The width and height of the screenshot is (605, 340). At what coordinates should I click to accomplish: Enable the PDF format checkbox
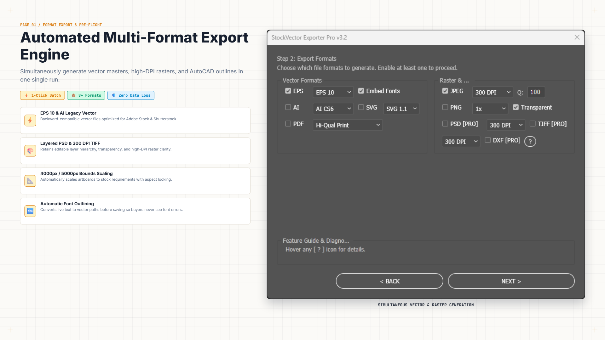tap(288, 124)
